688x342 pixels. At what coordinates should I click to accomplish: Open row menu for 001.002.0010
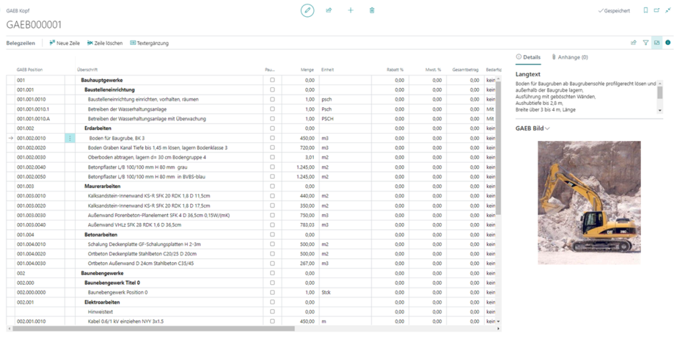[70, 138]
